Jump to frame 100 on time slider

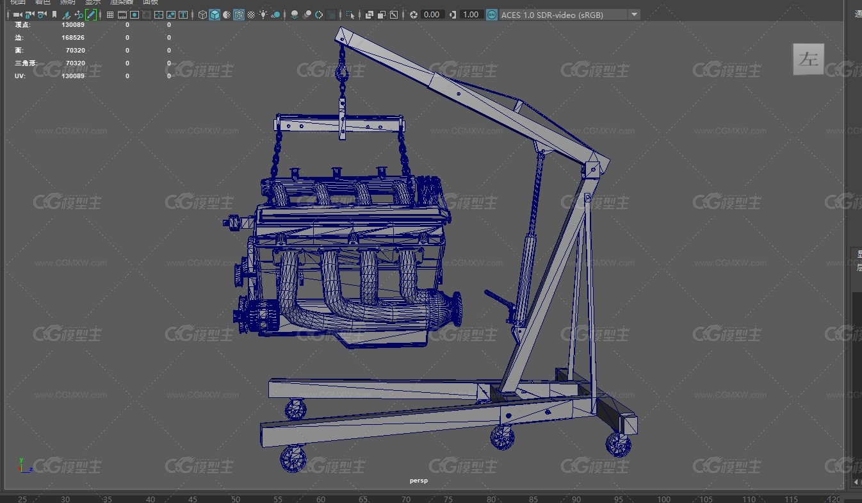coord(664,499)
